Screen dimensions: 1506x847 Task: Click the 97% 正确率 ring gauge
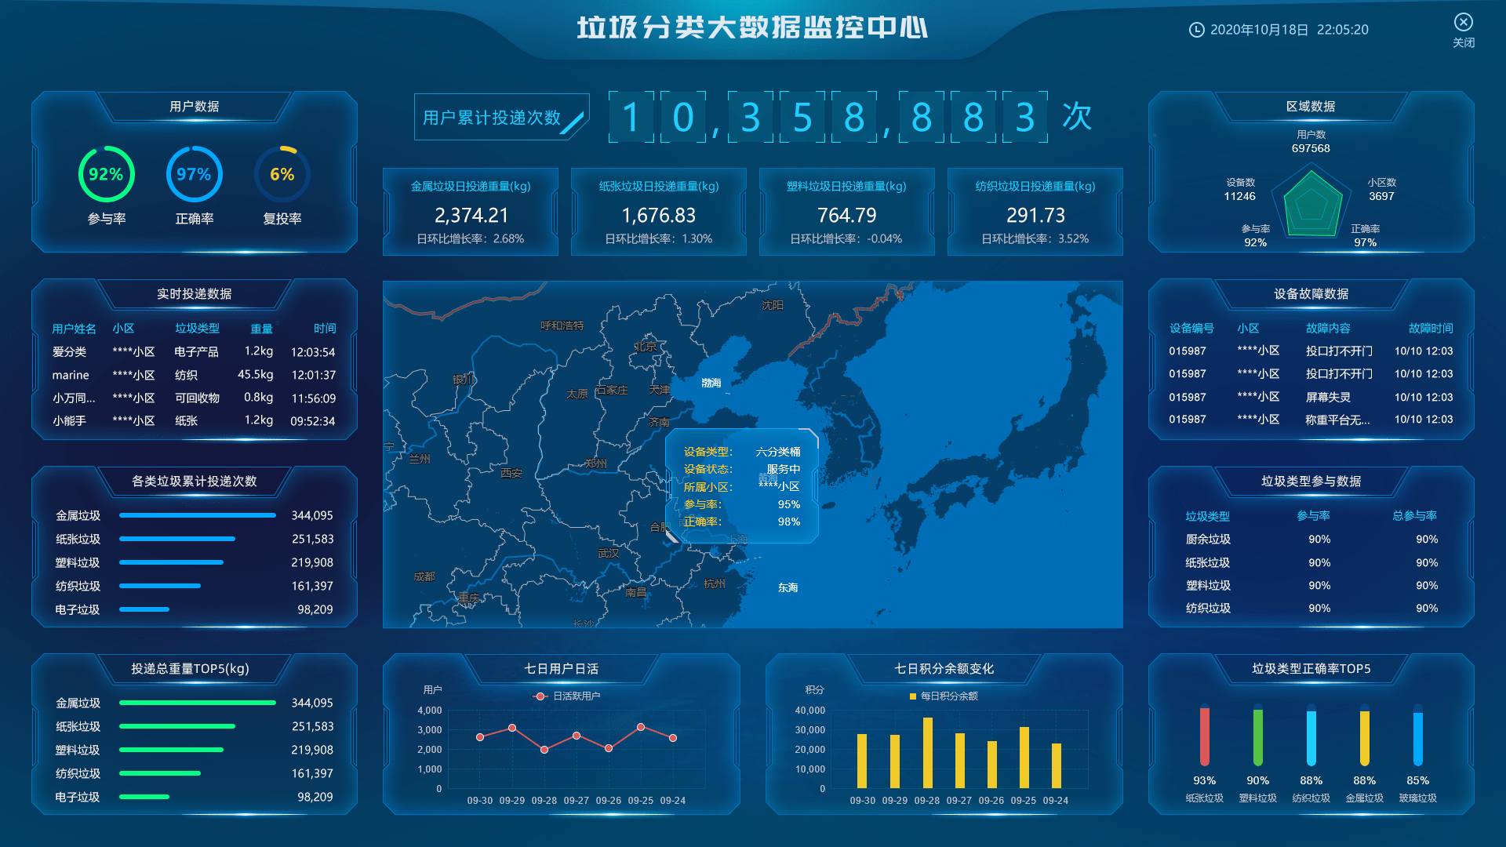(x=194, y=174)
